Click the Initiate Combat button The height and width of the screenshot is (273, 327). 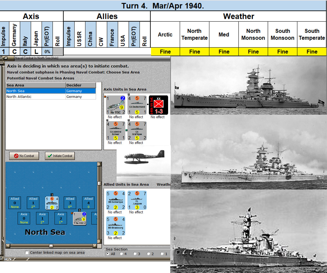[x=60, y=156]
